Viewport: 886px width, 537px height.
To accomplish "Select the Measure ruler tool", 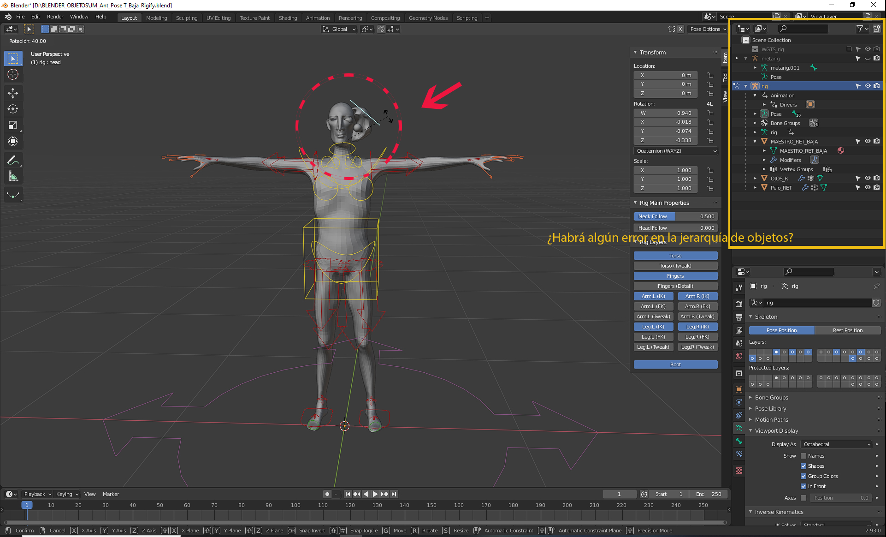I will 13,176.
